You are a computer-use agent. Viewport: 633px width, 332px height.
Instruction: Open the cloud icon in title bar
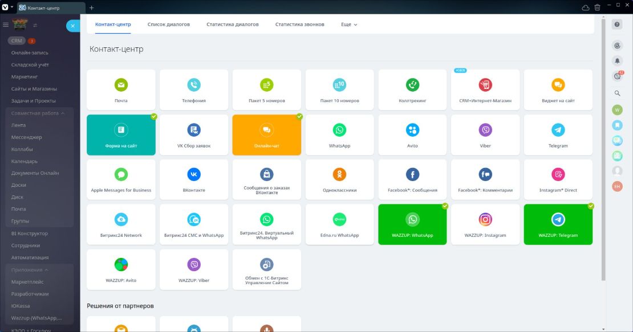point(585,7)
